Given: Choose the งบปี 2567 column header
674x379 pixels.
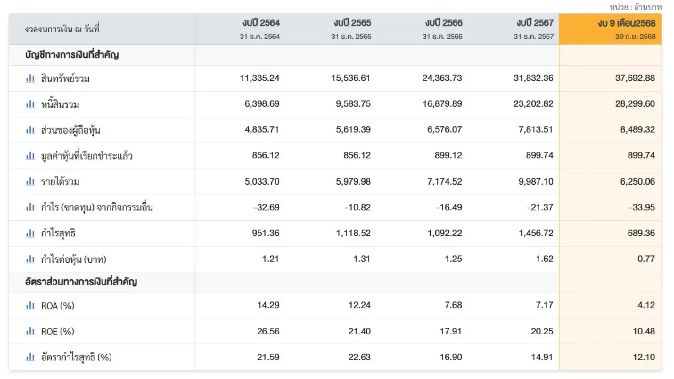Looking at the screenshot, I should pyautogui.click(x=535, y=24).
